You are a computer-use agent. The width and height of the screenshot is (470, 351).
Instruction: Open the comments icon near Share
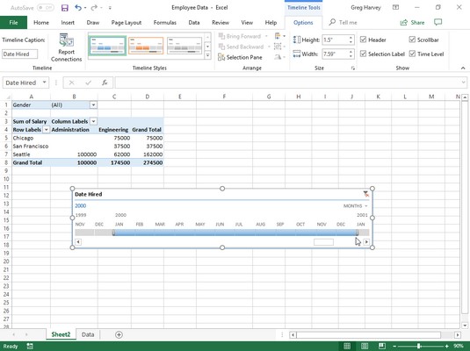[437, 22]
